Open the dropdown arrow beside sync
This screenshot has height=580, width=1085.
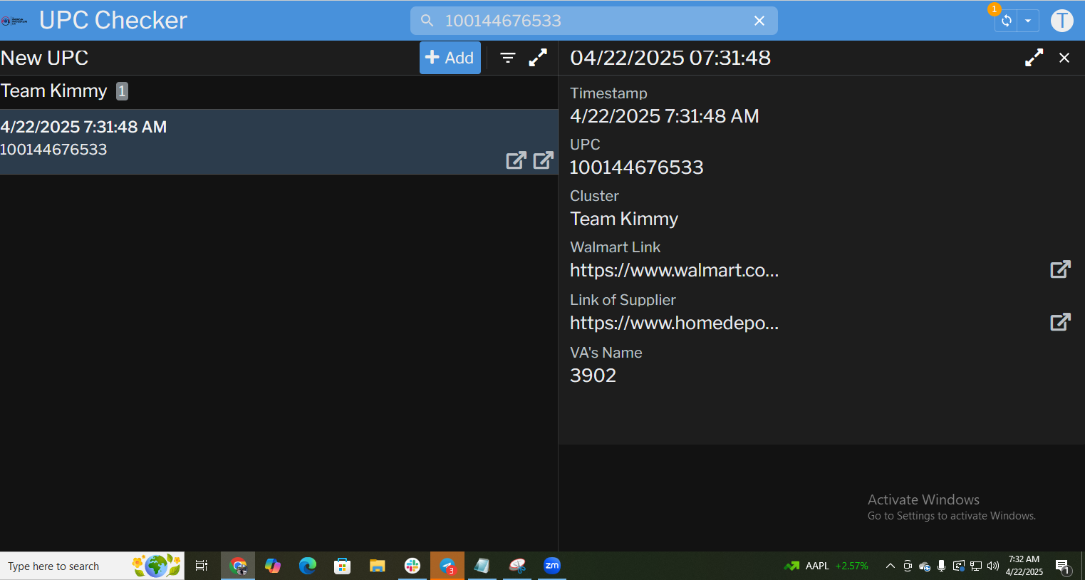click(x=1028, y=21)
